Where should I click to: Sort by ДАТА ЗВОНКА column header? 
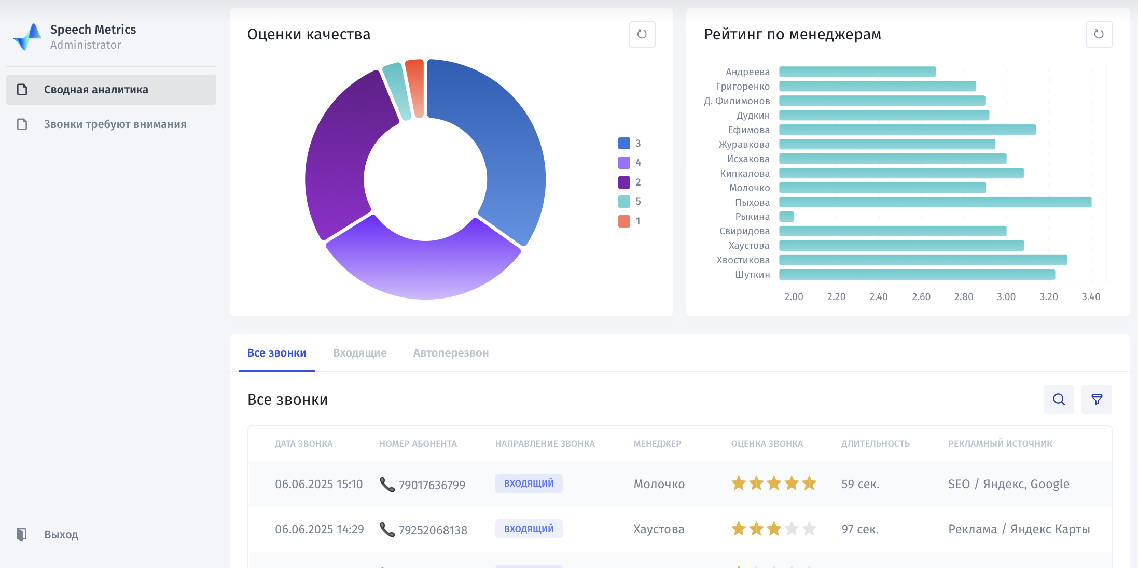point(304,444)
